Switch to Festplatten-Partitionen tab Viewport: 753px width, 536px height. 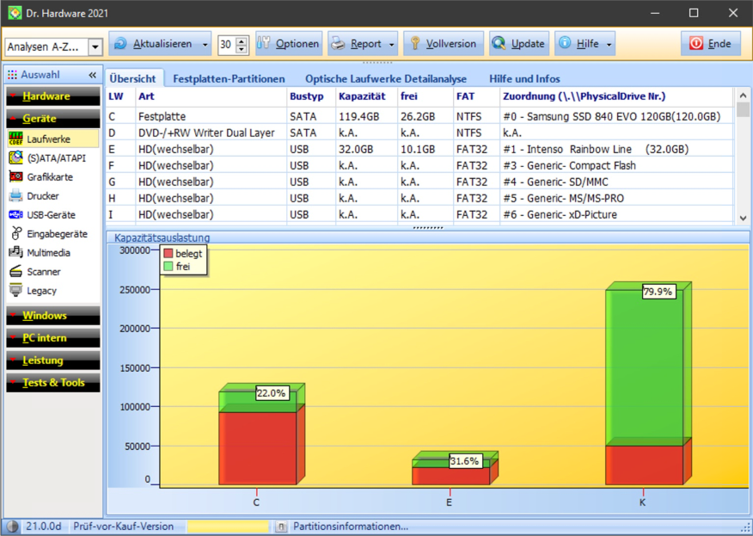tap(229, 78)
